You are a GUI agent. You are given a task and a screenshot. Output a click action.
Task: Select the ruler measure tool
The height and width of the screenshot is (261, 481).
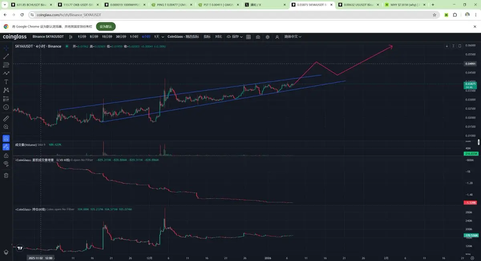(6, 118)
